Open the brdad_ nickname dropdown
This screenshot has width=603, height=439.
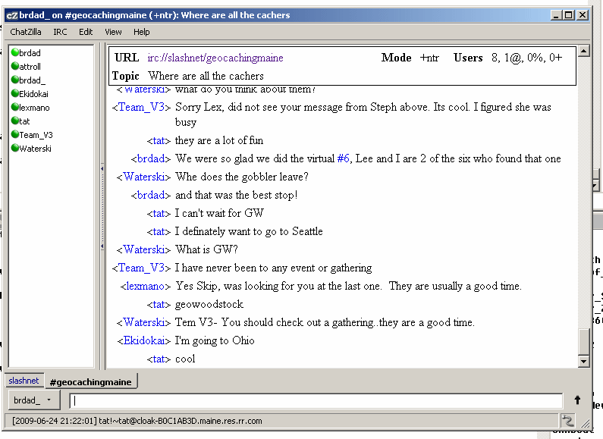pos(33,400)
